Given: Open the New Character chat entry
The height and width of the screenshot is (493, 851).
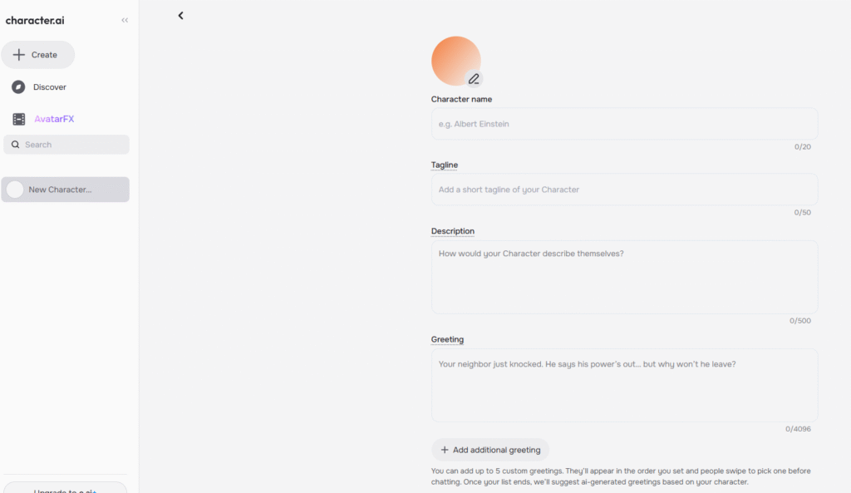Looking at the screenshot, I should [65, 190].
